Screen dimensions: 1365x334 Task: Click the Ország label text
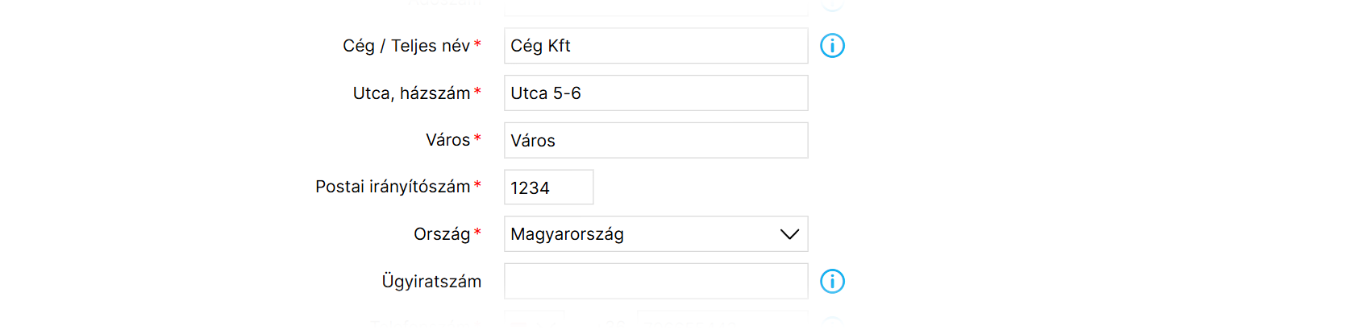442,234
